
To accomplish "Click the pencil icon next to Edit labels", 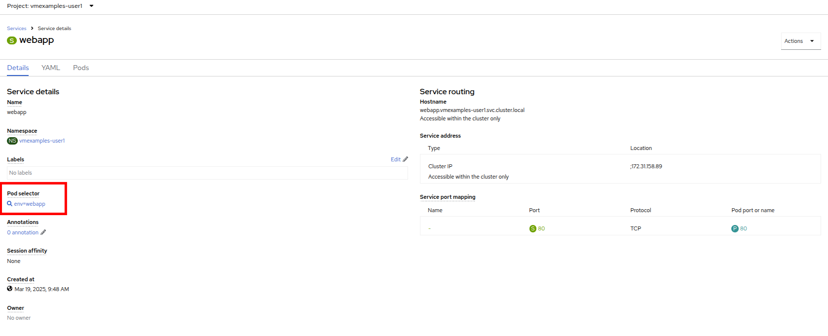I will pos(406,159).
